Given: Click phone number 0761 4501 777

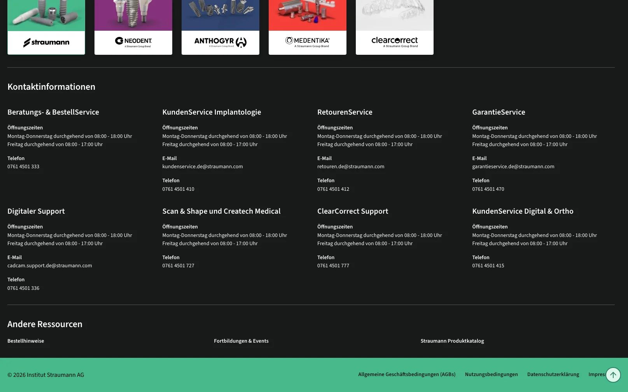Looking at the screenshot, I should (x=333, y=266).
